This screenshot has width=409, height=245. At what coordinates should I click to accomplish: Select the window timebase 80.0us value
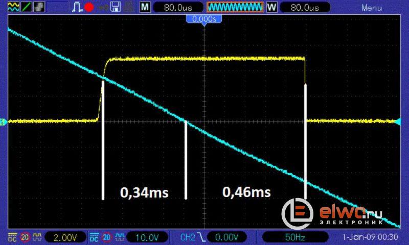point(305,7)
